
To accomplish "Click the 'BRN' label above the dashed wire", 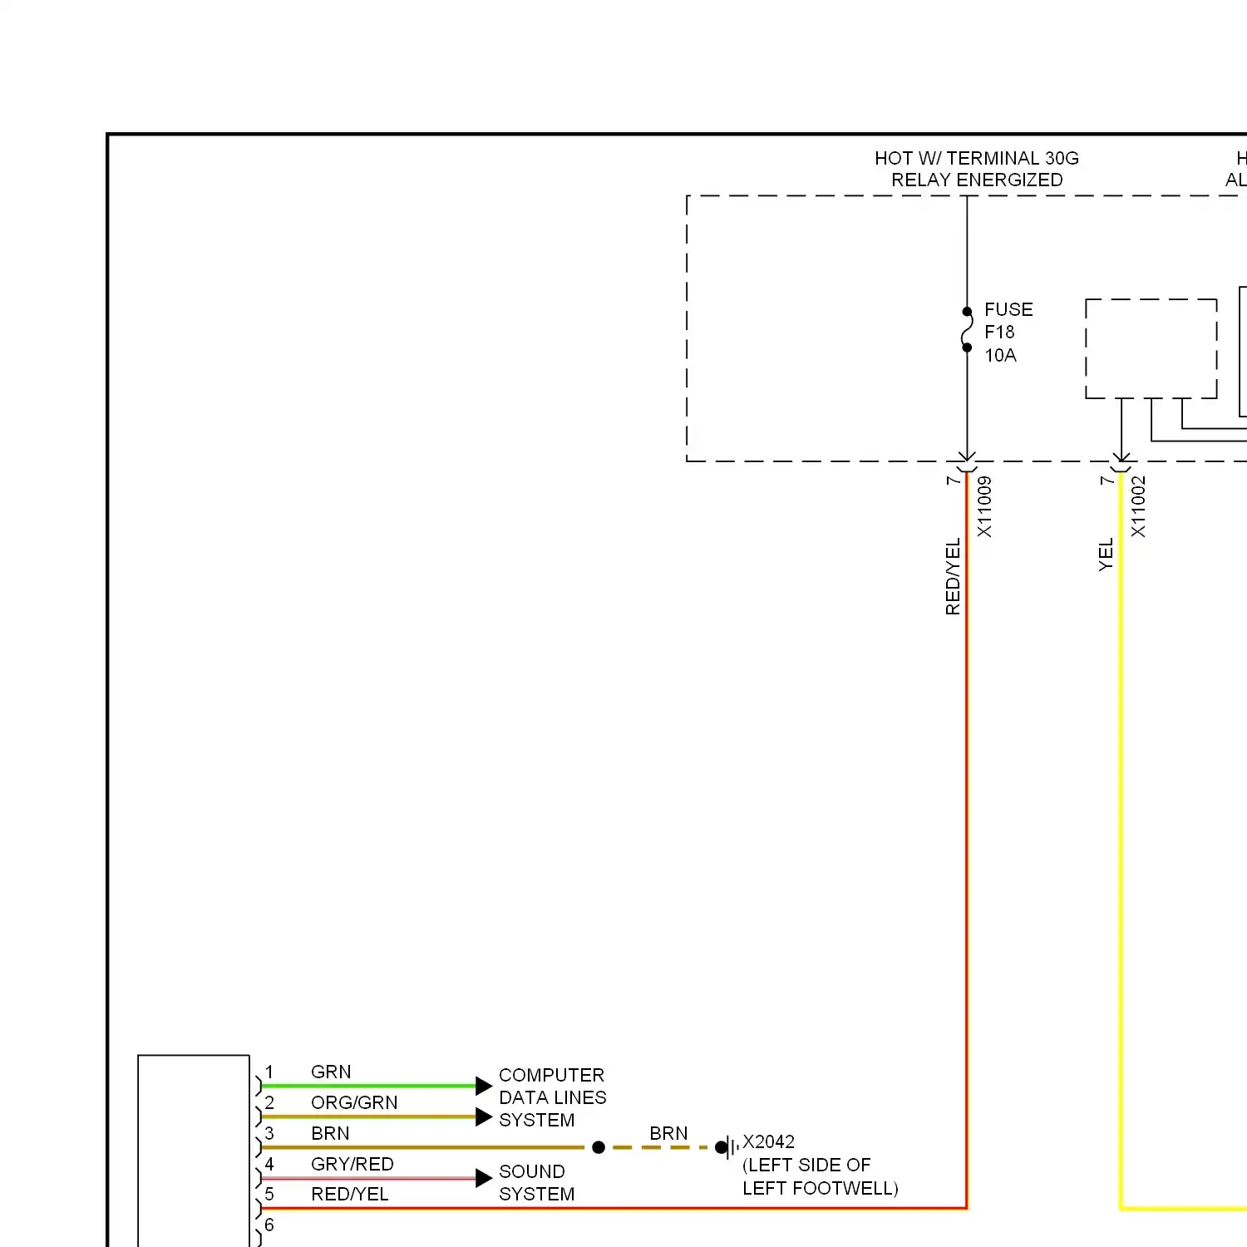I will (x=668, y=1133).
